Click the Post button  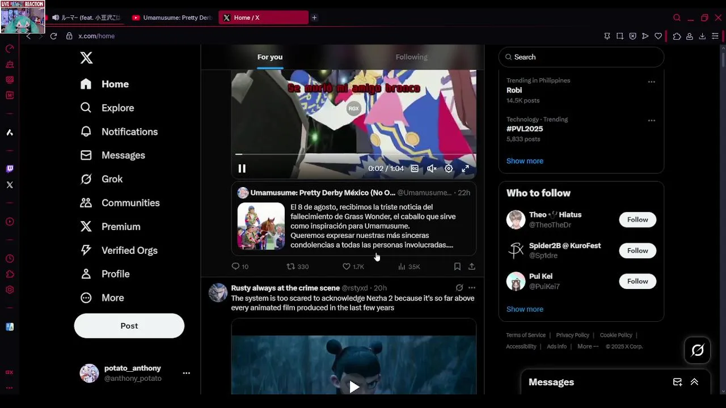click(129, 326)
